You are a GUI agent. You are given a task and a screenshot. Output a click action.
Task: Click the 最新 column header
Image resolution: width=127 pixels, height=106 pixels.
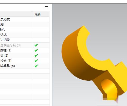pos(41,14)
